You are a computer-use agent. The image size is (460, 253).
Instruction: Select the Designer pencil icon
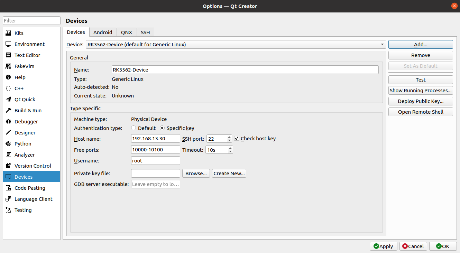tap(8, 133)
